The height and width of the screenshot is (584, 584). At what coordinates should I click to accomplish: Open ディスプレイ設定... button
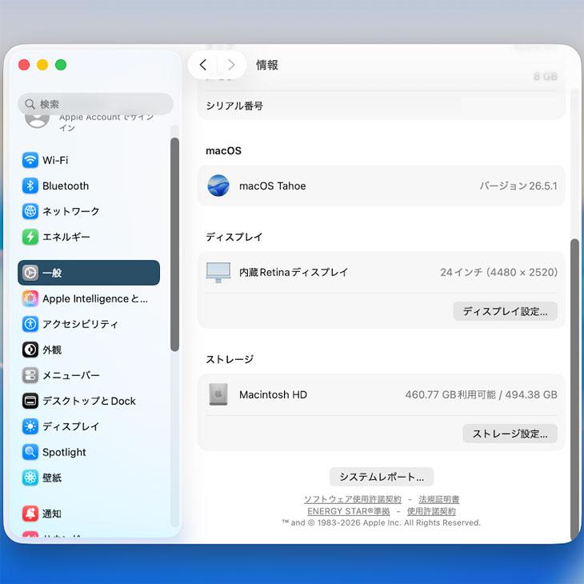click(505, 311)
